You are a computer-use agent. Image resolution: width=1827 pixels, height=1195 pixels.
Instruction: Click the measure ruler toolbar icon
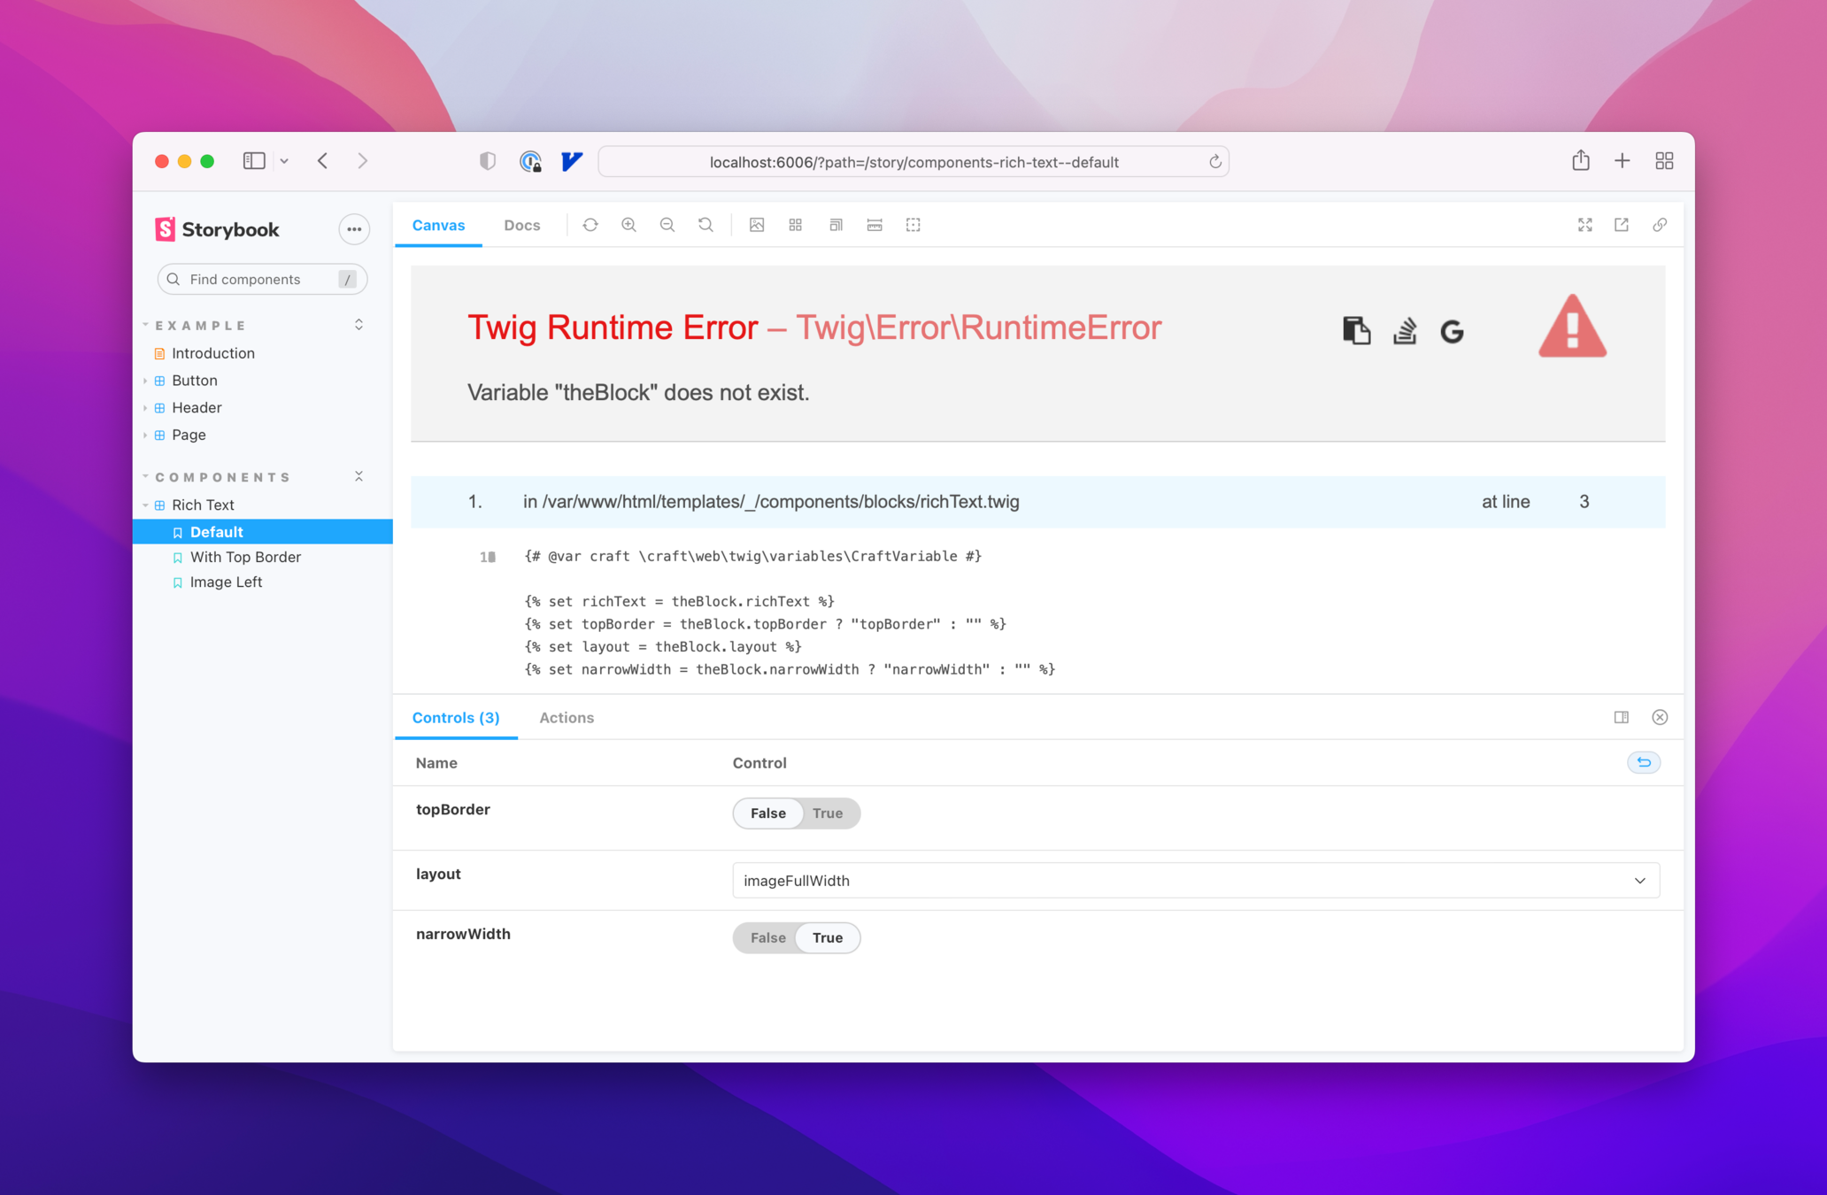tap(875, 225)
